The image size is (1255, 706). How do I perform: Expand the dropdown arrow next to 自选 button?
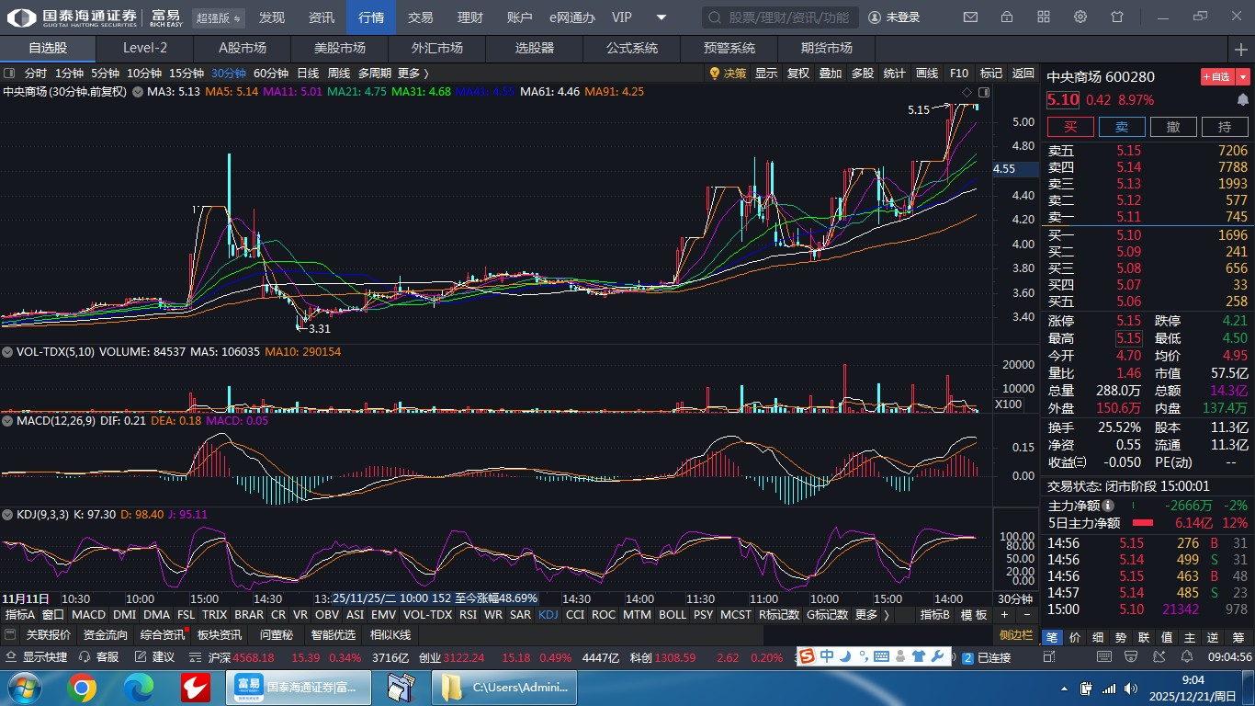click(x=1243, y=77)
